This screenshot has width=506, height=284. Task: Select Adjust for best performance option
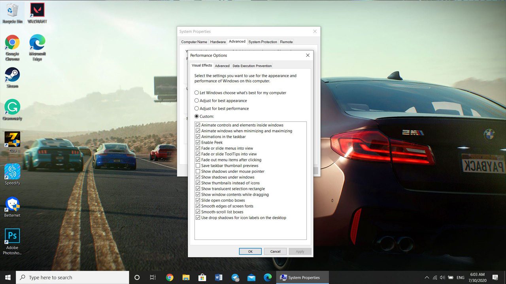pos(197,108)
